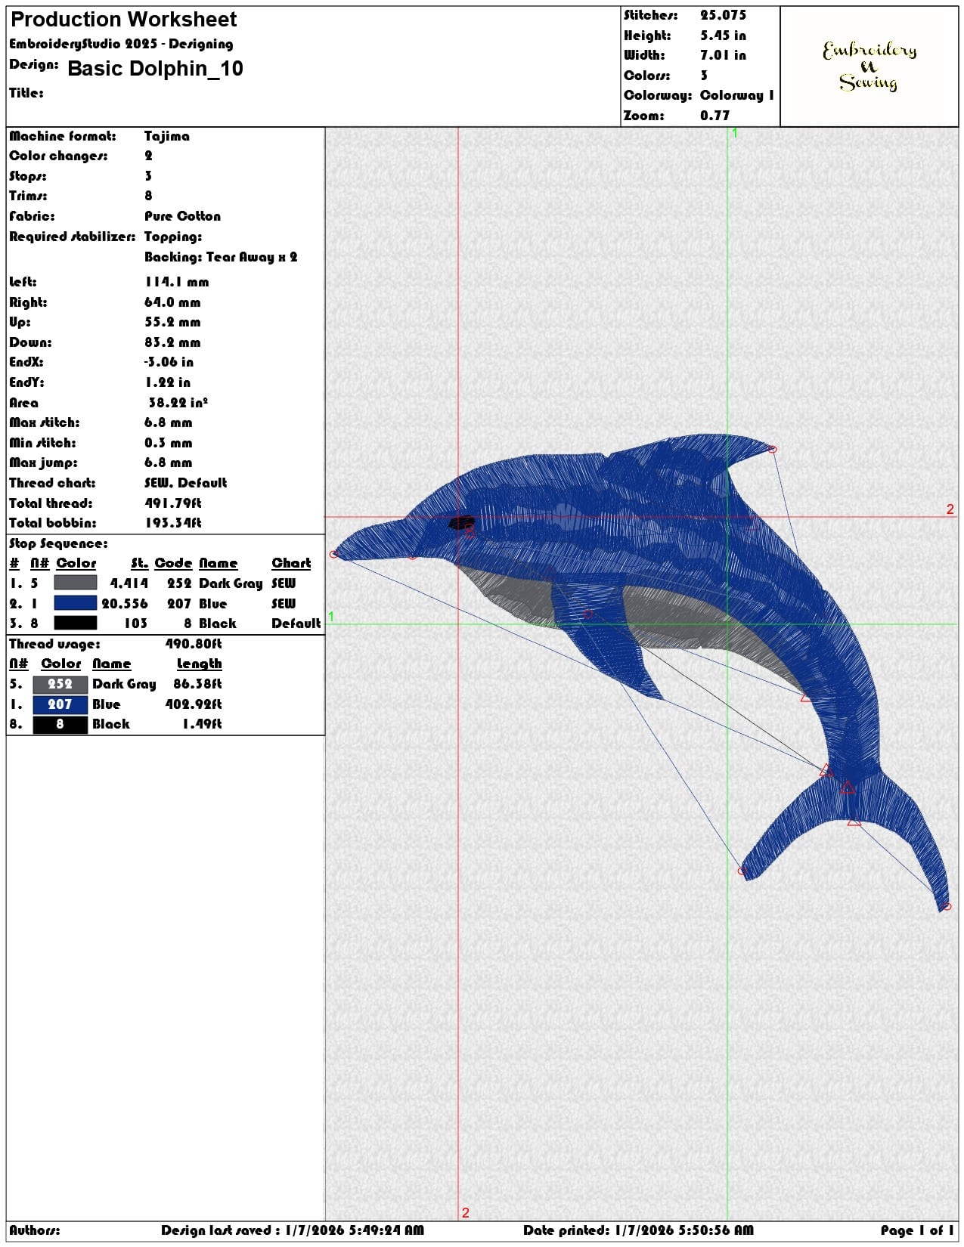Click the Fabric value 'Pure Cotton'

coord(182,216)
